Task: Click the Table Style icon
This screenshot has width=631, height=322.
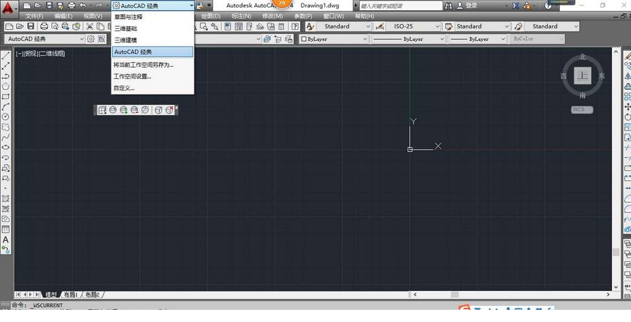Action: point(448,26)
